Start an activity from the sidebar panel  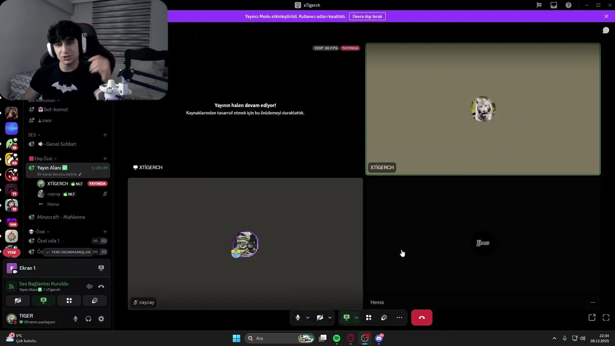click(x=69, y=301)
